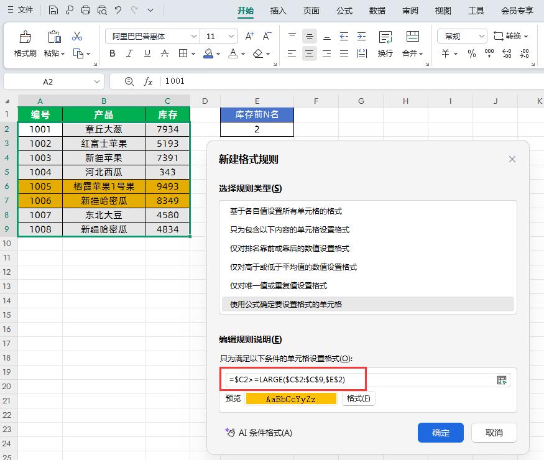Open the font size dropdown
Viewport: 544px width, 460px height.
coord(231,36)
